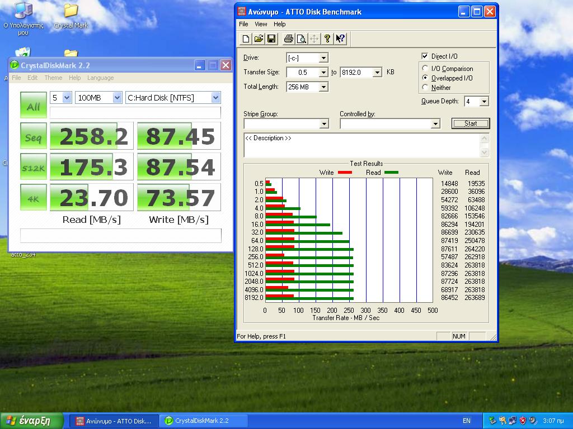Click the ATTO title bar application icon
Viewport: 573px width, 429px height.
pos(242,12)
